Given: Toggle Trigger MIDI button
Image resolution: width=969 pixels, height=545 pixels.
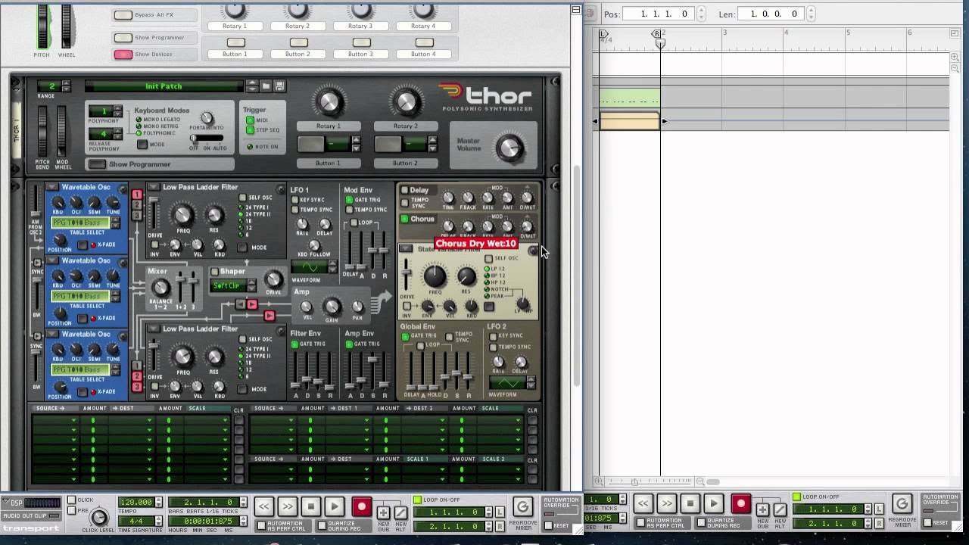Looking at the screenshot, I should (x=250, y=120).
